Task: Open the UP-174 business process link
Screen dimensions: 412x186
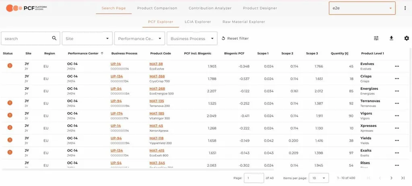Action: (117, 113)
